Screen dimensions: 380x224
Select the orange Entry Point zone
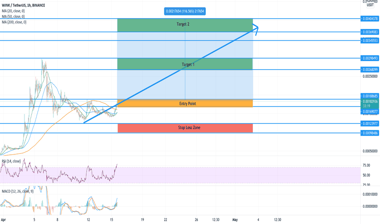tap(185, 103)
